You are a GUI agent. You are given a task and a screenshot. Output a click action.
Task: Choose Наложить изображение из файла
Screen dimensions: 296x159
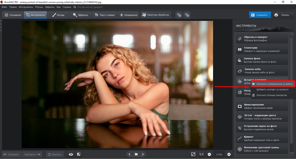click(274, 84)
